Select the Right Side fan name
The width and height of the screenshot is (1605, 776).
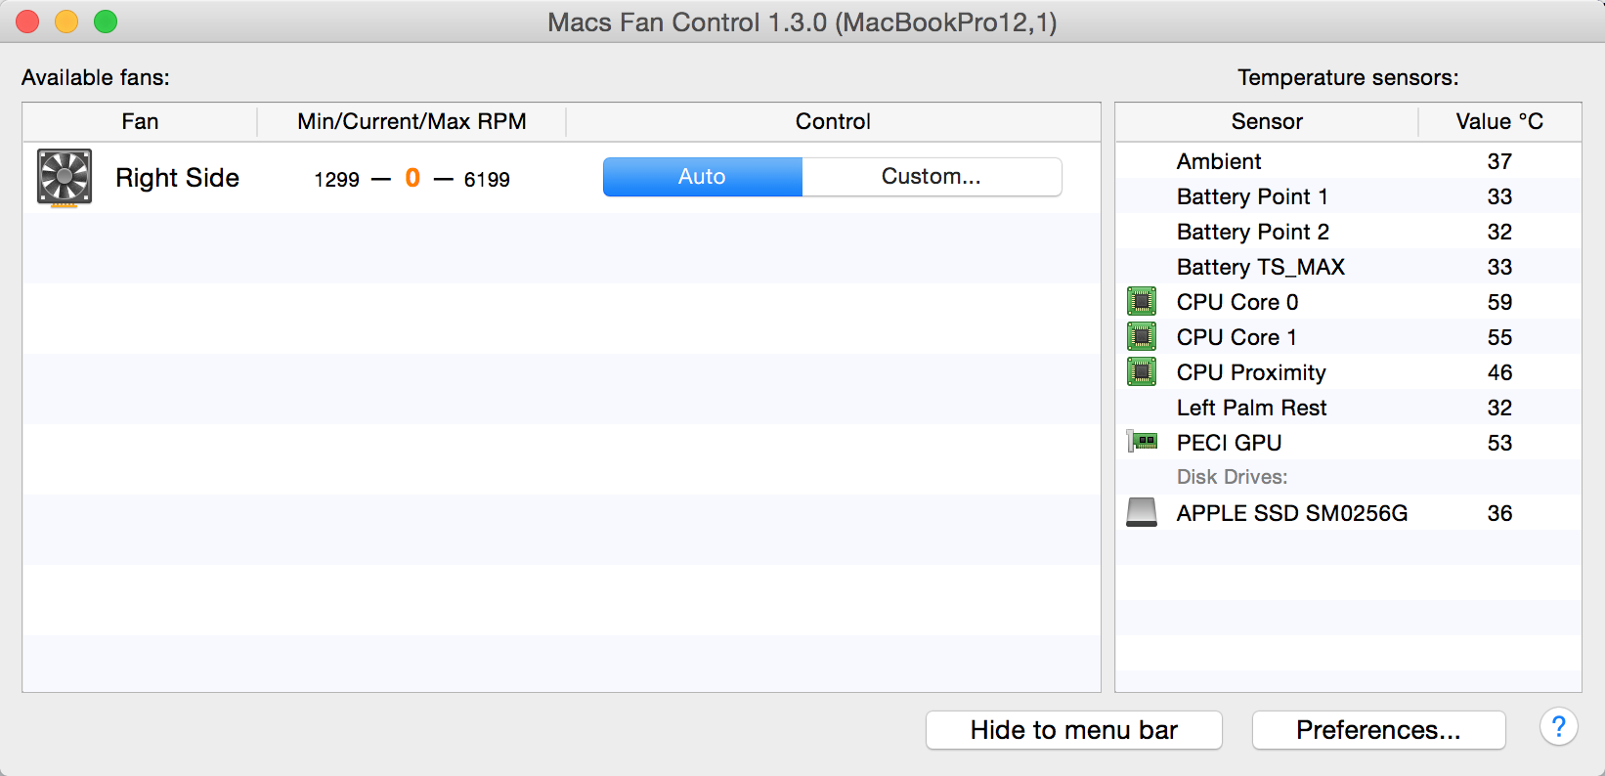coord(177,178)
